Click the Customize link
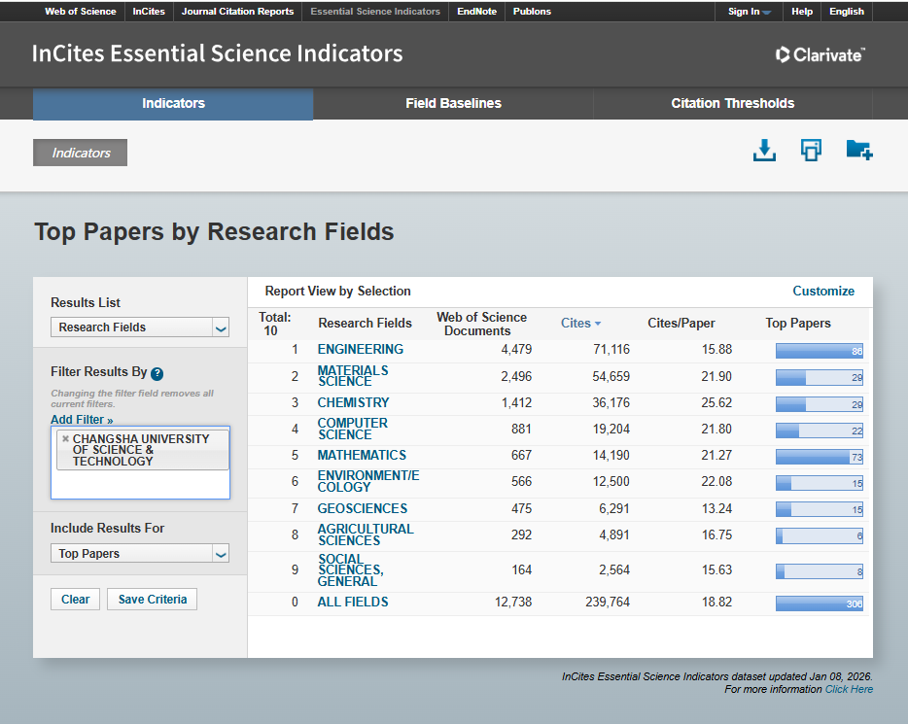Viewport: 908px width, 724px height. click(823, 292)
